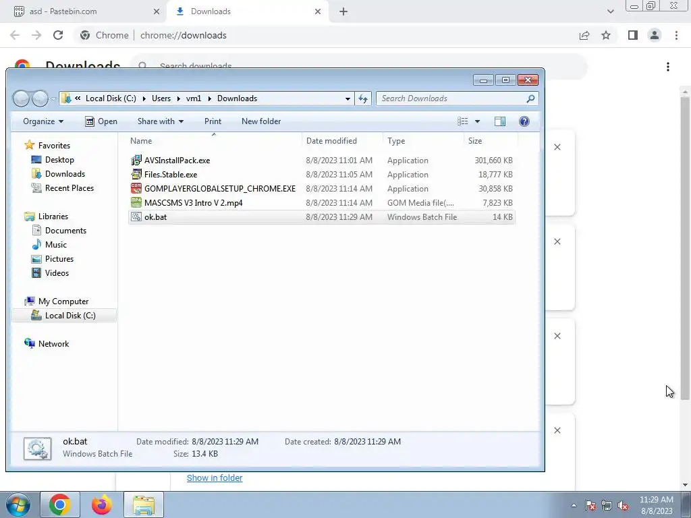Select Downloads in Favorites sidebar
Screen dimensions: 691x518
click(58, 174)
